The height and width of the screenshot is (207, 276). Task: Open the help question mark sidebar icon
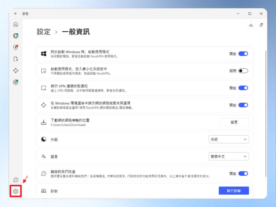click(x=16, y=180)
